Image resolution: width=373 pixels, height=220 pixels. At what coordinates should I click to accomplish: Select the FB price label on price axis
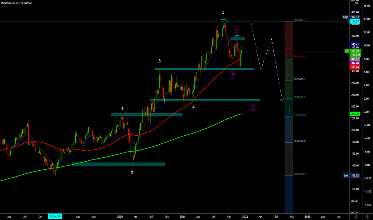tap(347, 51)
